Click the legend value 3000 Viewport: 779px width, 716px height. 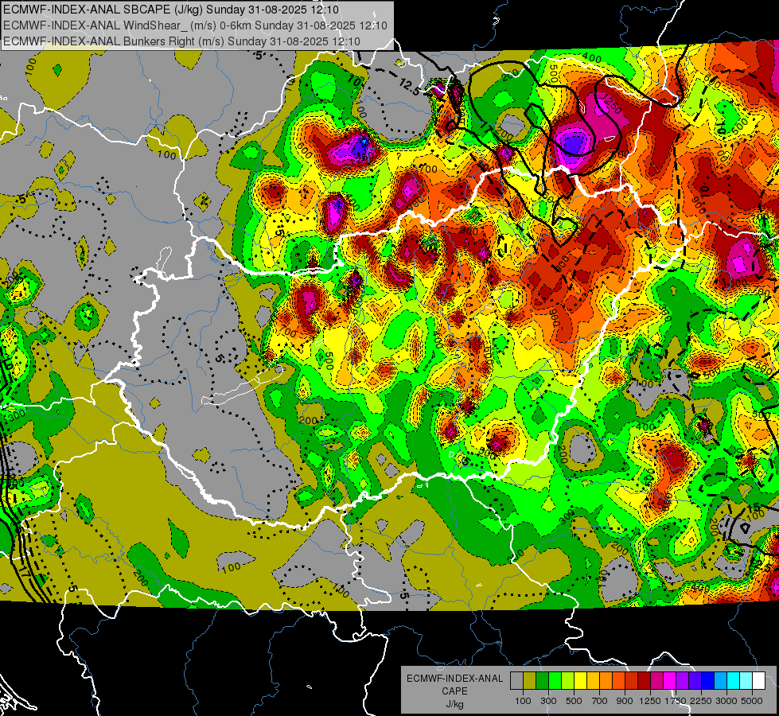point(726,701)
